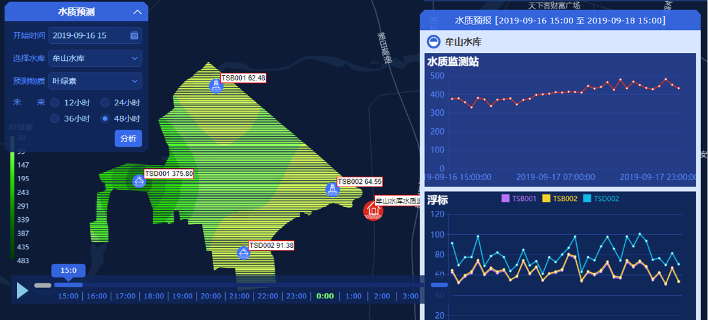Screen dimensions: 708x320
Task: Toggle TSB001 series in chart legend
Action: click(x=519, y=198)
